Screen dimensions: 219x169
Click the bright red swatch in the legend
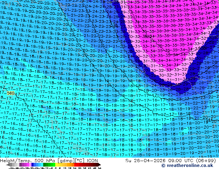75,165
